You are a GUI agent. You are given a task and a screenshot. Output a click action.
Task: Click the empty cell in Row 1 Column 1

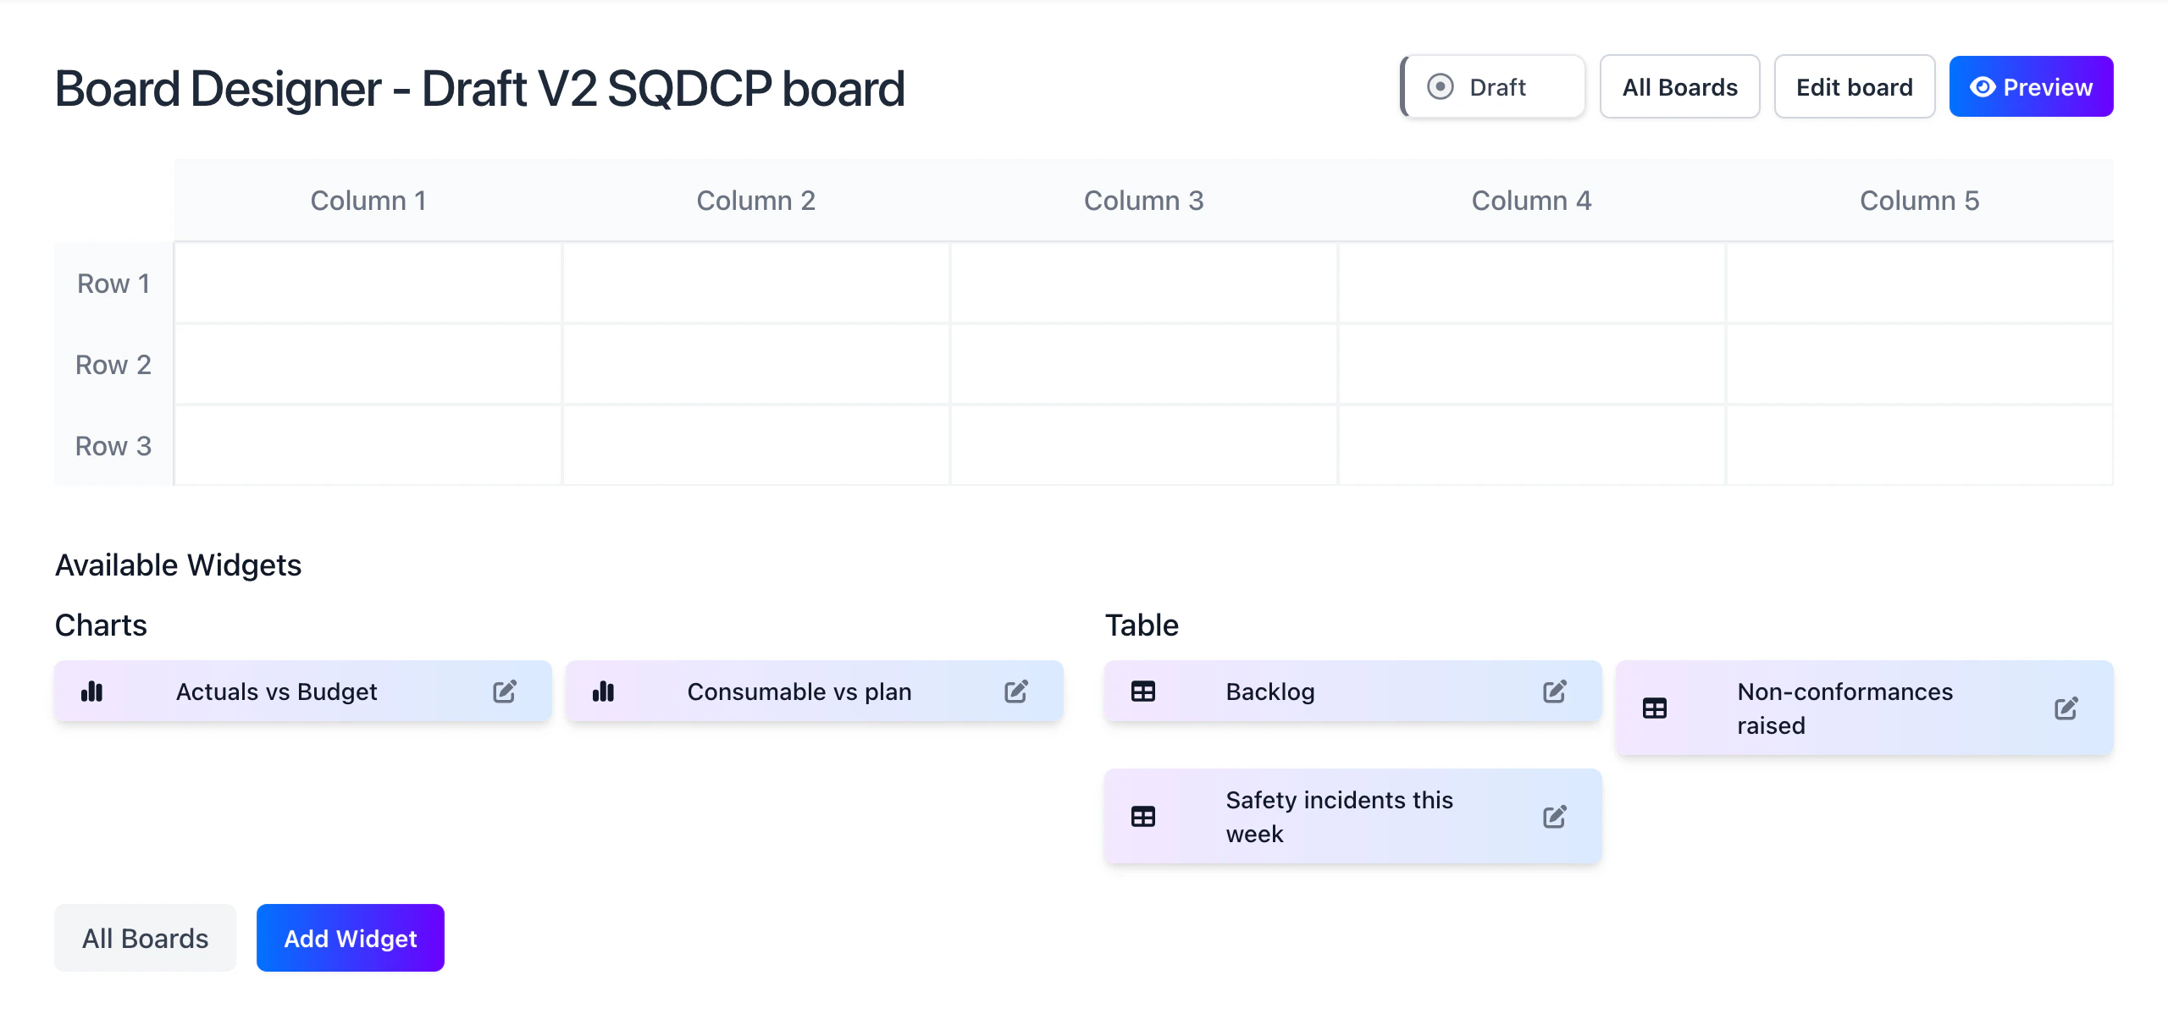point(368,284)
